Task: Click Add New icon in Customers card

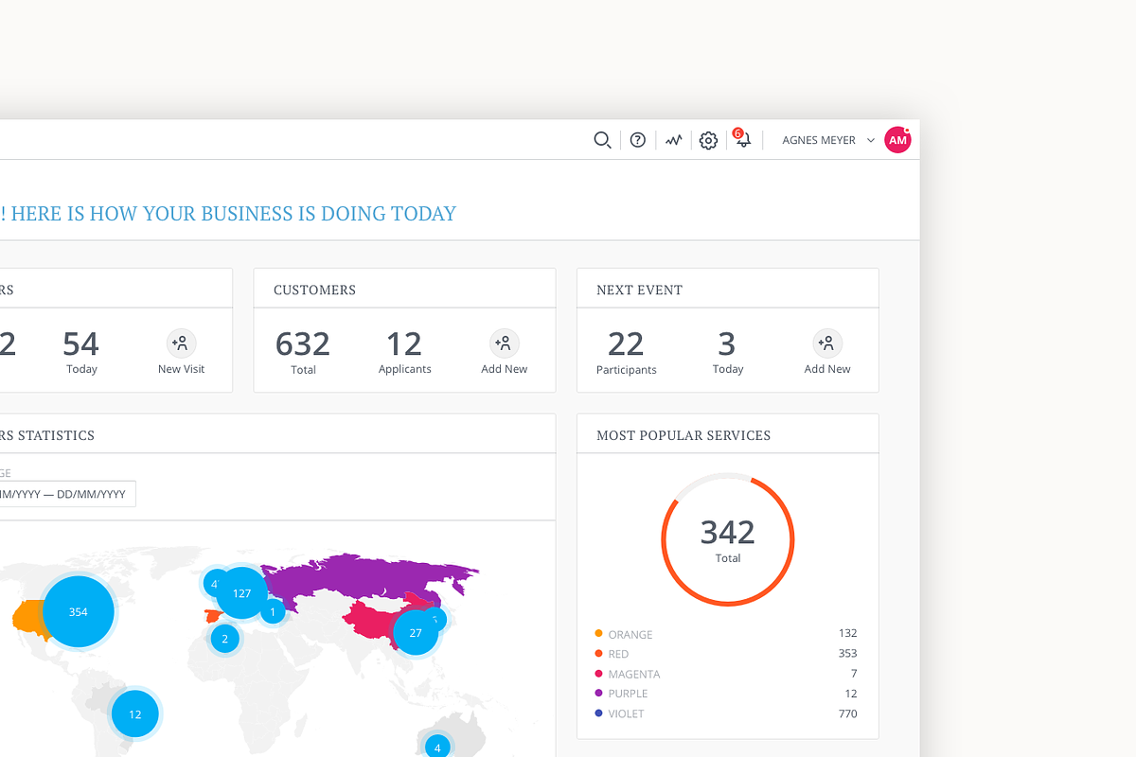Action: point(504,343)
